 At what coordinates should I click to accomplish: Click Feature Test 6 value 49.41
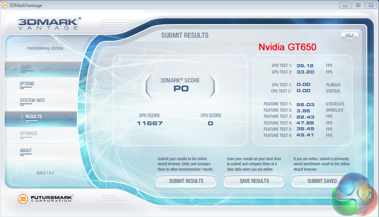tap(305, 135)
